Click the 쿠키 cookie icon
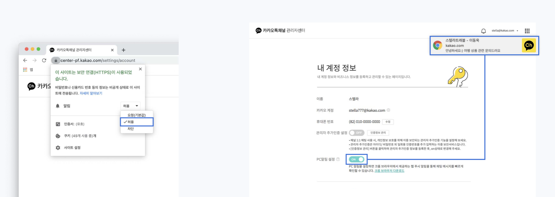Viewport: 555px width, 197px height. [x=58, y=136]
